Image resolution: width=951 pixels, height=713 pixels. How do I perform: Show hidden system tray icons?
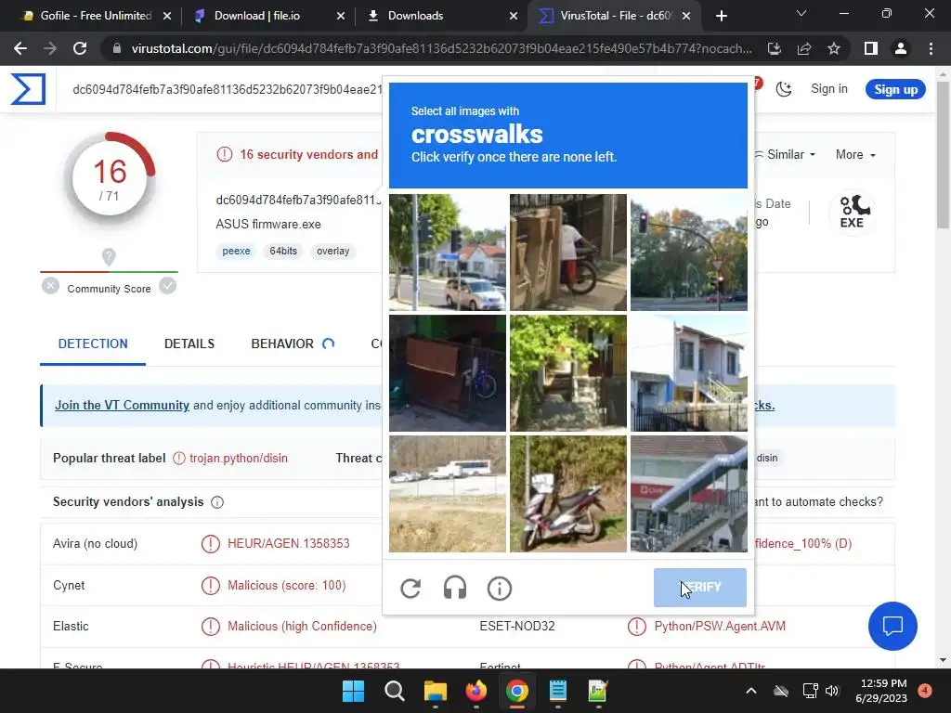[x=750, y=691]
